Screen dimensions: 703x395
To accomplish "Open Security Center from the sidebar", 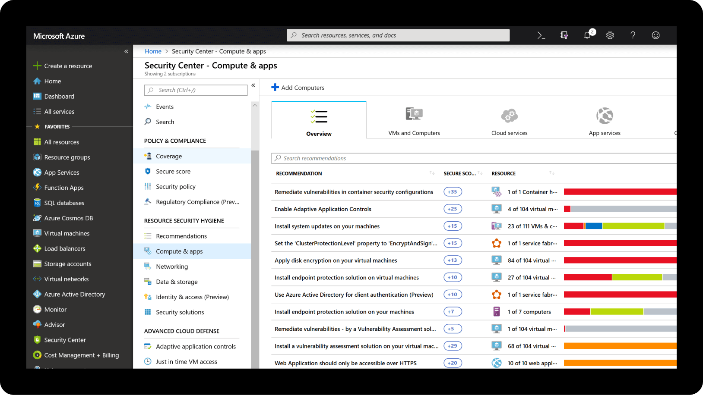I will click(65, 340).
